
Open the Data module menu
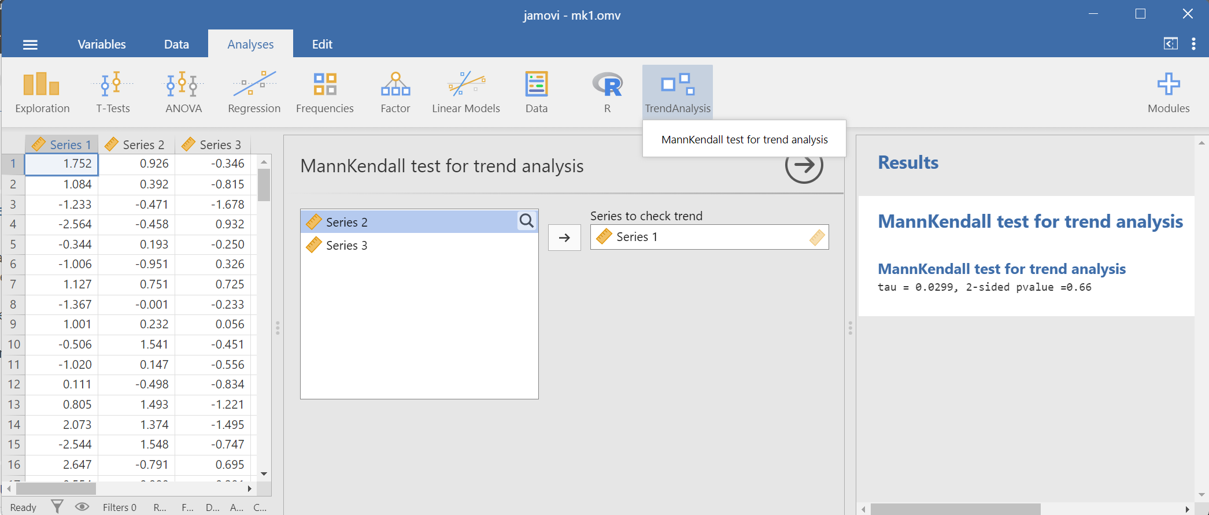click(537, 92)
